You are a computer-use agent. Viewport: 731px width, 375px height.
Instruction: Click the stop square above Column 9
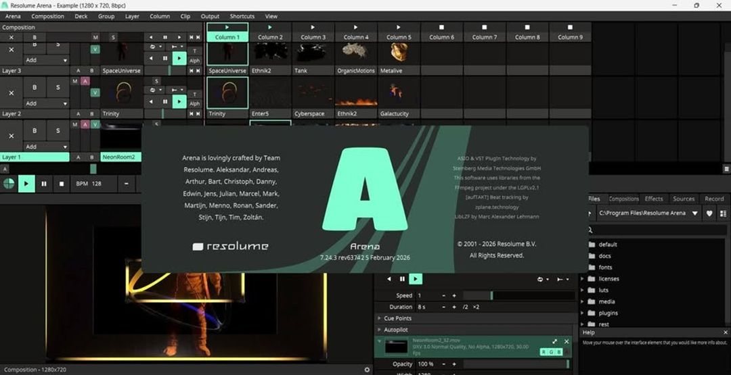tap(570, 28)
